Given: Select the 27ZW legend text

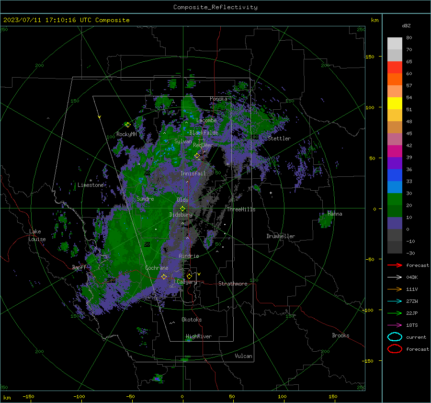Looking at the screenshot, I should pos(412,301).
